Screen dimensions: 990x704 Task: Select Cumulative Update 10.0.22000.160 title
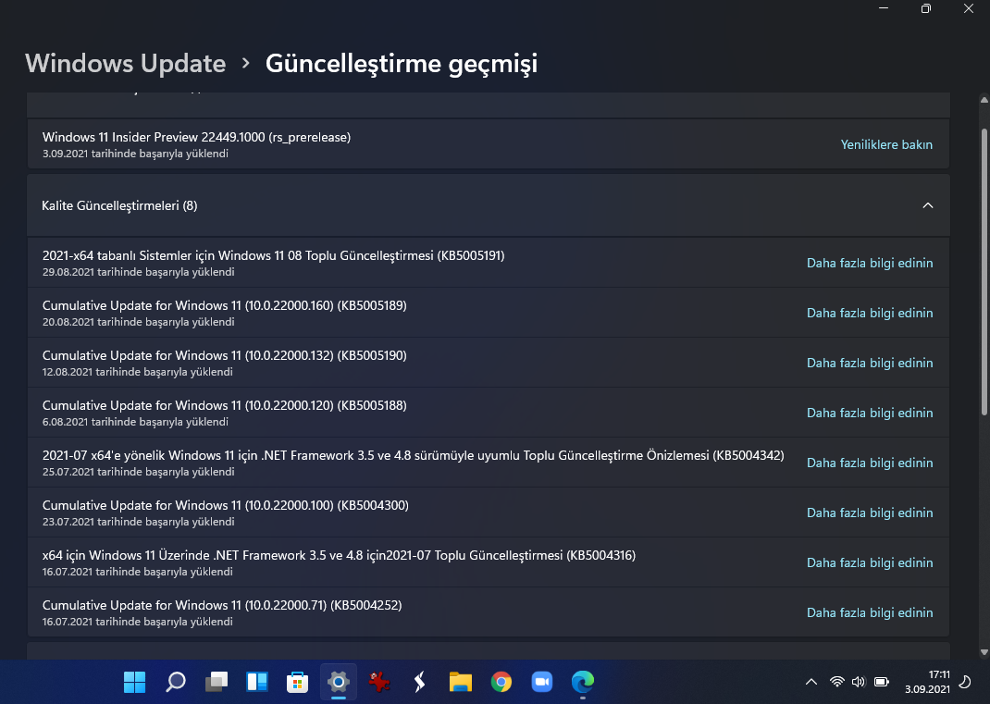click(x=224, y=305)
